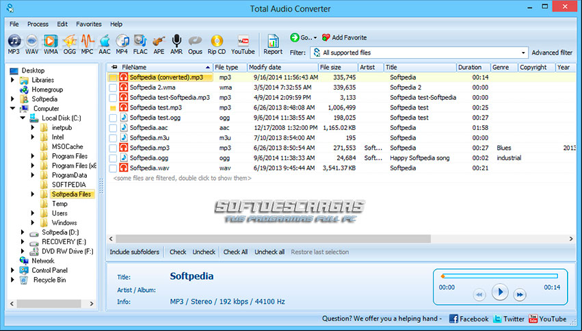Open the Advanced filter link
This screenshot has width=582, height=331.
(552, 53)
